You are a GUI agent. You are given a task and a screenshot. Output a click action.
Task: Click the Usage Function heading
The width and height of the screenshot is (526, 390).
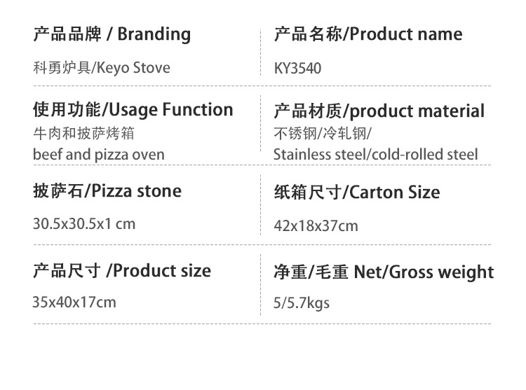pos(133,110)
